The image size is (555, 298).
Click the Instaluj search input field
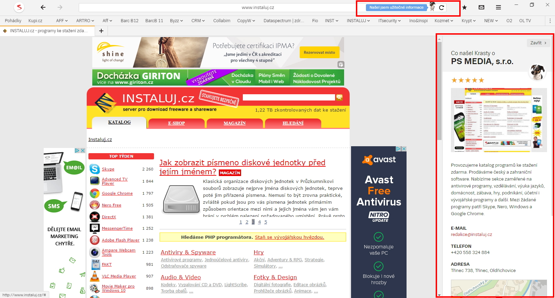coord(289,97)
